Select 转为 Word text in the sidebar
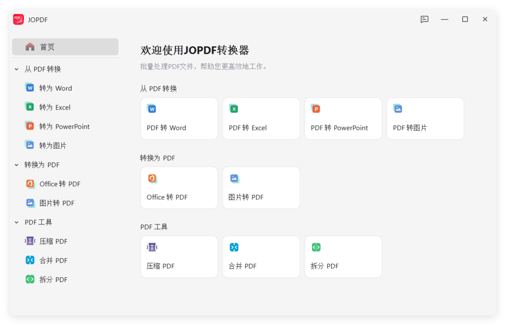 click(x=55, y=88)
